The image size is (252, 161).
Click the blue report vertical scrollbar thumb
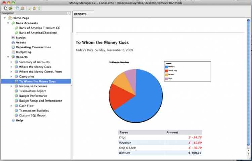[248, 83]
